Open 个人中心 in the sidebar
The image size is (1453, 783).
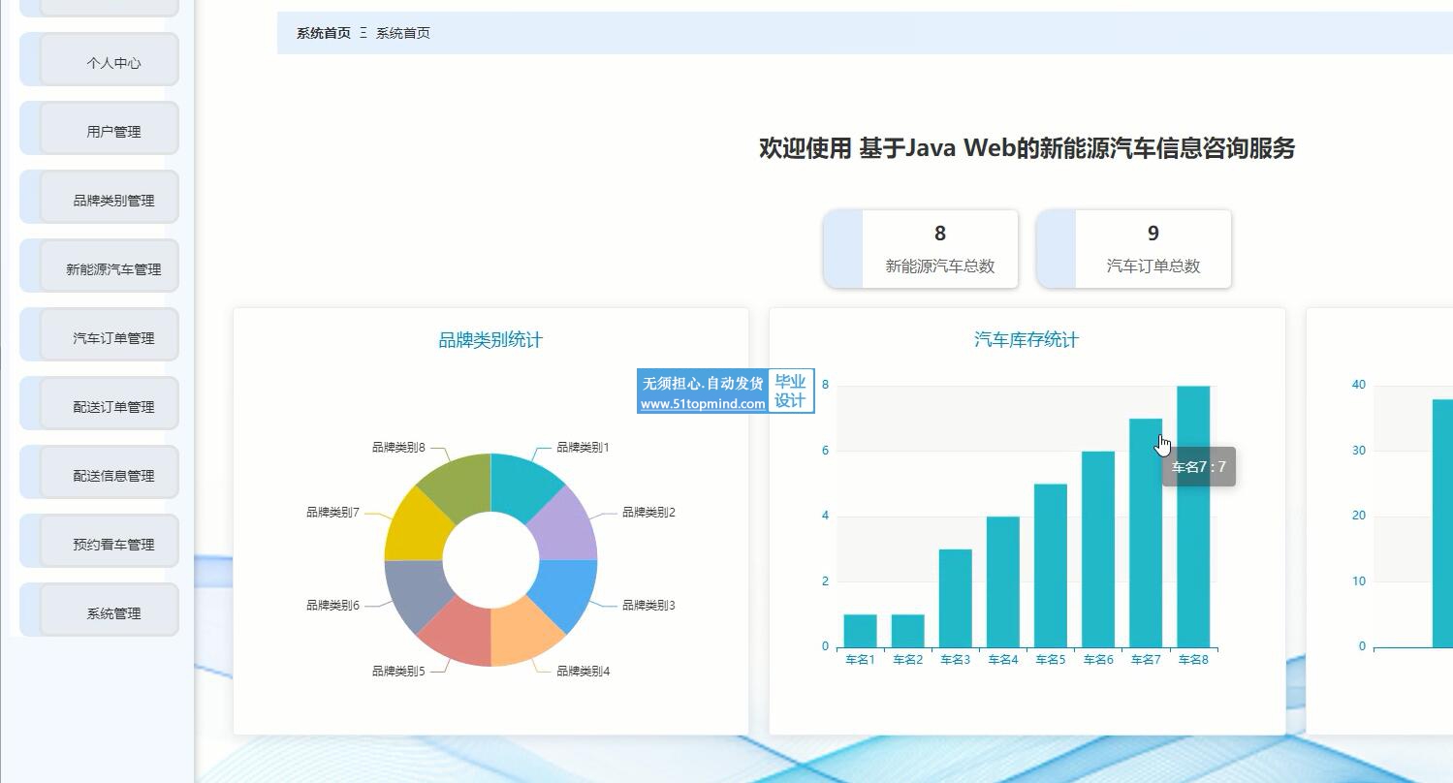click(112, 63)
